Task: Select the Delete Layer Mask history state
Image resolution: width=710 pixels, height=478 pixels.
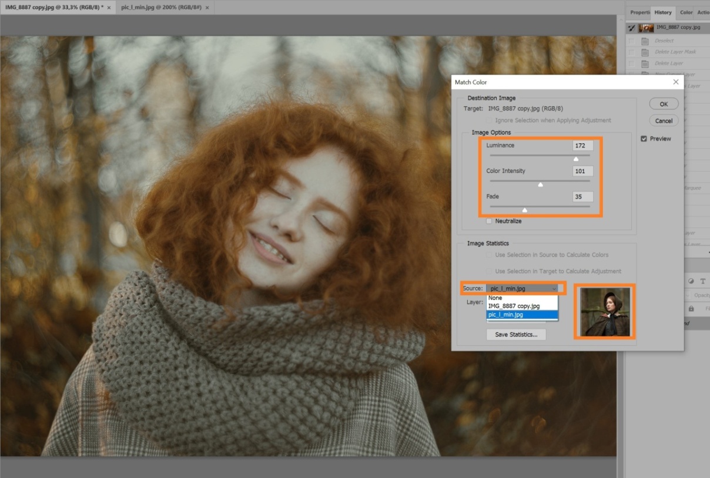Action: pyautogui.click(x=668, y=52)
